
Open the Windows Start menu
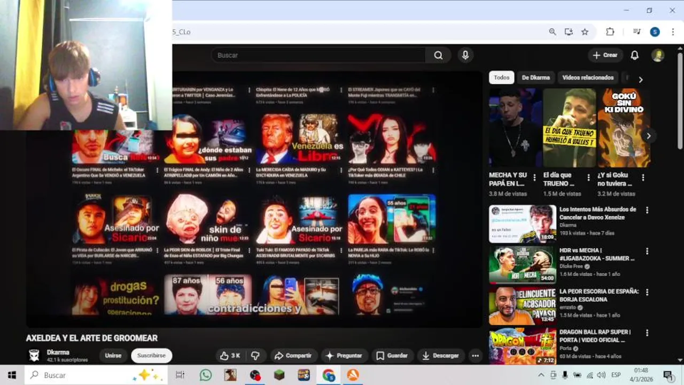[12, 375]
